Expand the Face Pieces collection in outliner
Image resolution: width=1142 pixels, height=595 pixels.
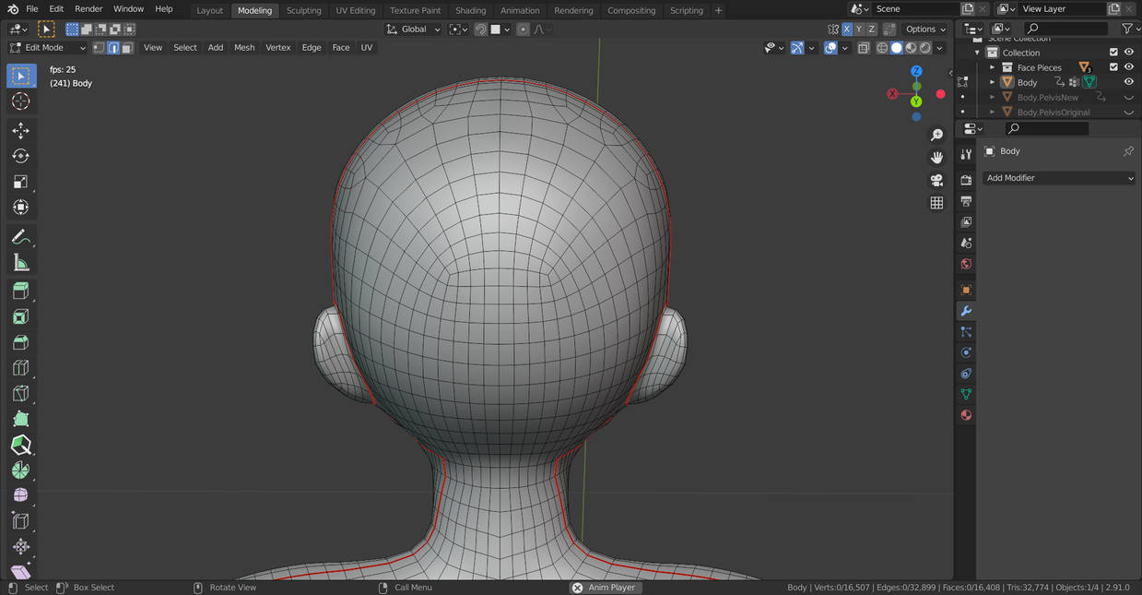(992, 67)
